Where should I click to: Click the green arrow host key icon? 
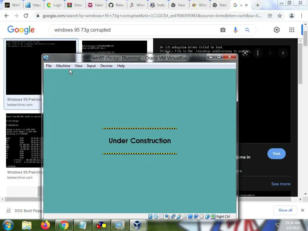pos(213,217)
